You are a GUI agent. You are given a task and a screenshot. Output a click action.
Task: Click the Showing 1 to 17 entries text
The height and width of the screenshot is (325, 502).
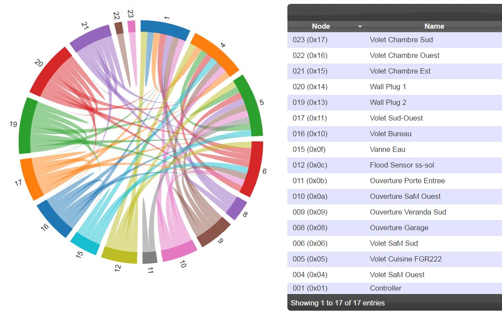coord(338,303)
